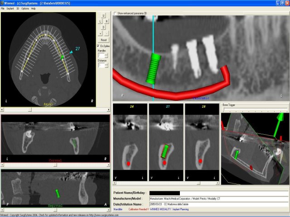The height and width of the screenshot is (217, 290).
Task: Click the cross-sections scrollbar thumb
Action: coord(198,183)
